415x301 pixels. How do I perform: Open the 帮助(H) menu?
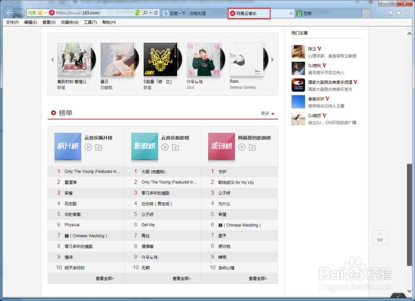[x=109, y=22]
